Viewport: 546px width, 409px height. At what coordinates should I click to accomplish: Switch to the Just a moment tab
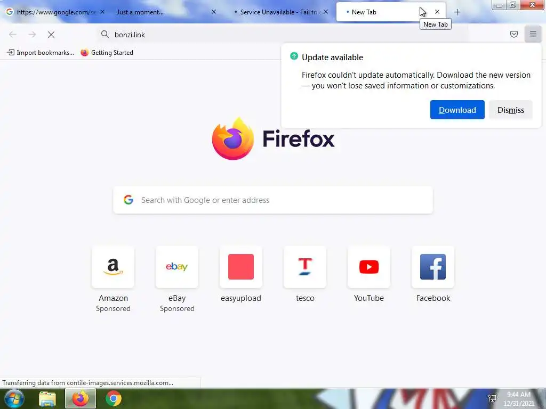pyautogui.click(x=164, y=12)
